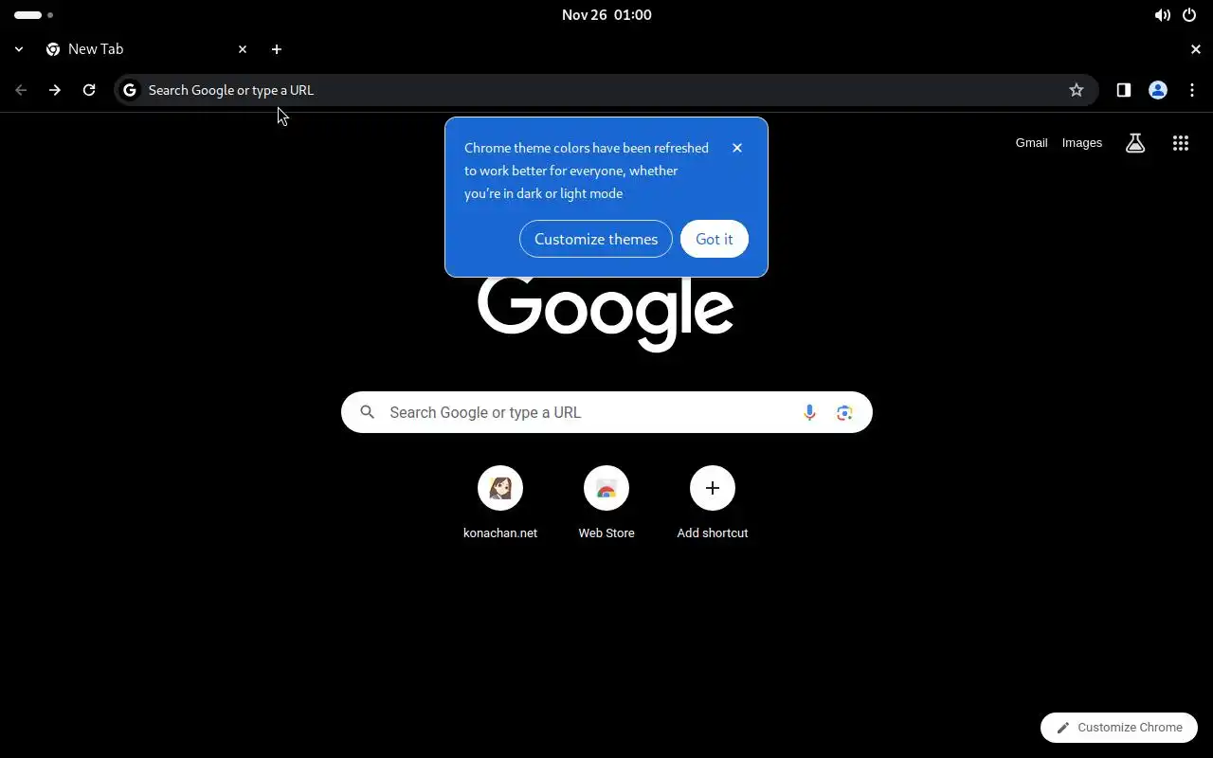
Task: Go back to the previous page
Action: [21, 90]
